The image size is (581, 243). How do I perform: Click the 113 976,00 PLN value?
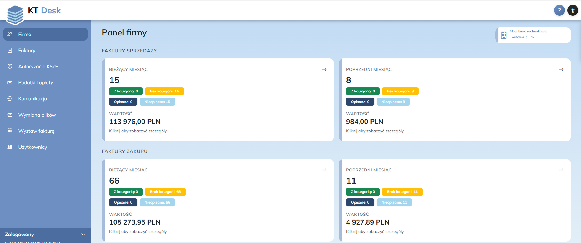point(135,121)
